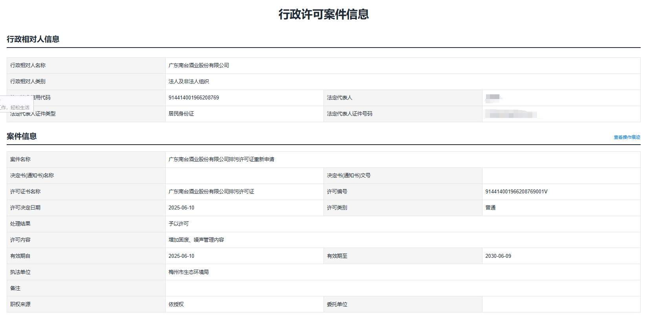645x316 pixels.
Task: Click the 许可内容 label cell
Action: pyautogui.click(x=86, y=240)
